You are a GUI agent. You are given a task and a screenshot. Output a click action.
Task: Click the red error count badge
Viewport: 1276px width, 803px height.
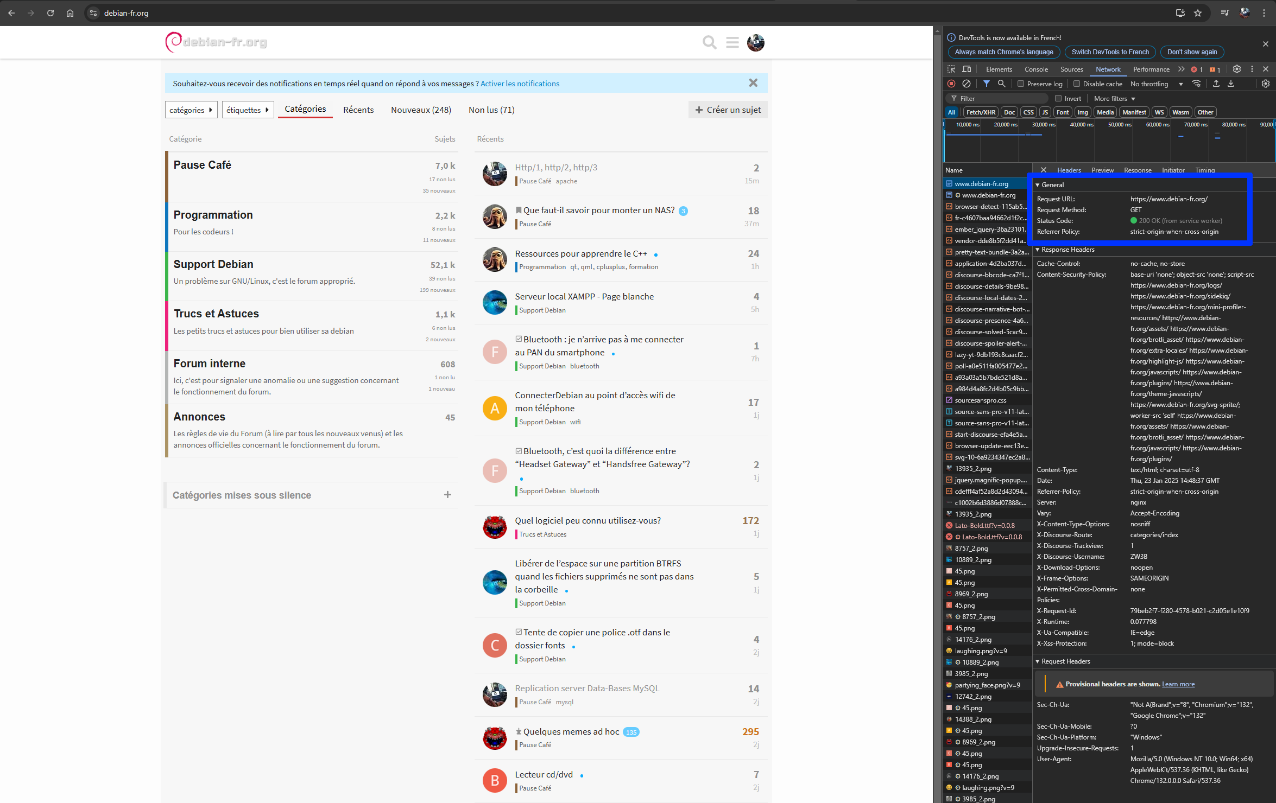click(x=1197, y=69)
